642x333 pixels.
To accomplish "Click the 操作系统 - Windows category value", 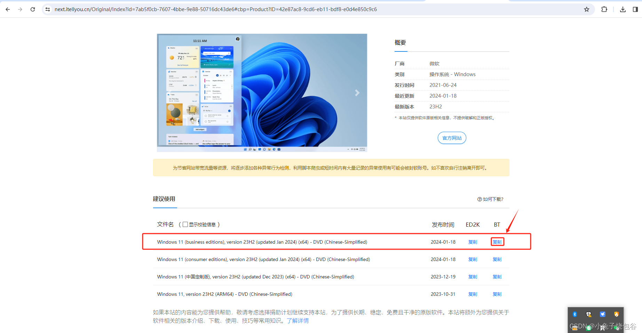I will (452, 74).
